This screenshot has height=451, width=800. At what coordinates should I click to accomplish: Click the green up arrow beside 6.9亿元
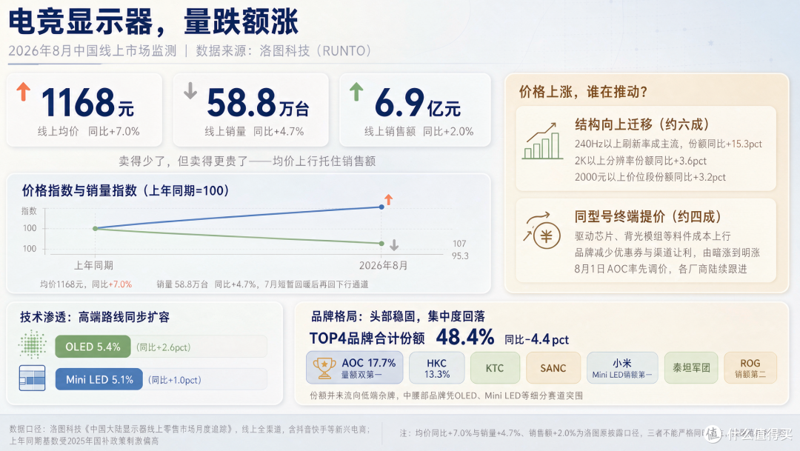pyautogui.click(x=356, y=92)
